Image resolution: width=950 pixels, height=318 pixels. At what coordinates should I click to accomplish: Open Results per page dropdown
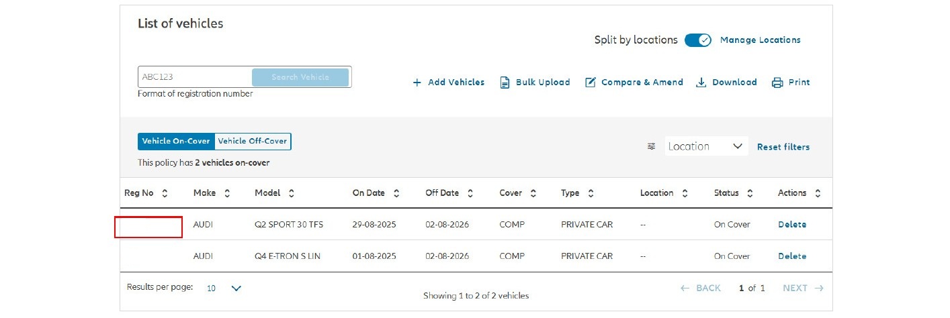click(x=224, y=288)
